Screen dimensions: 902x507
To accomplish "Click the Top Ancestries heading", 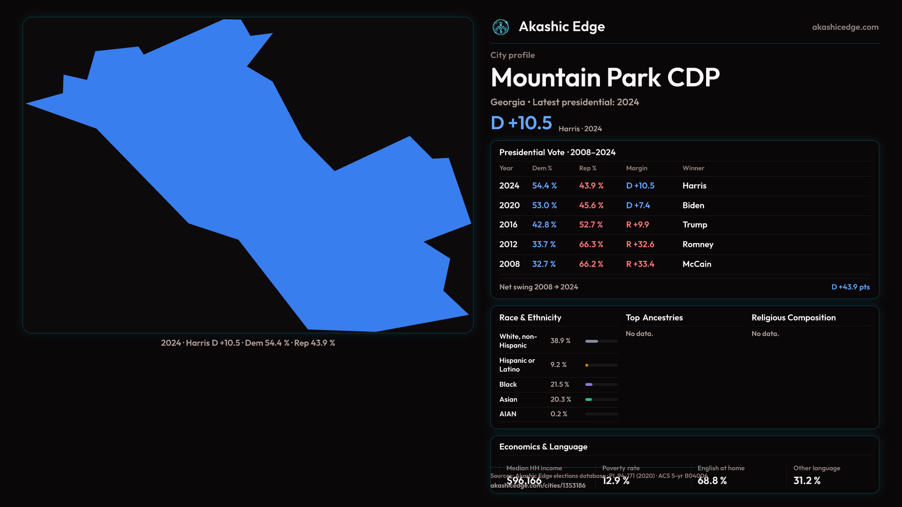I will tap(654, 318).
